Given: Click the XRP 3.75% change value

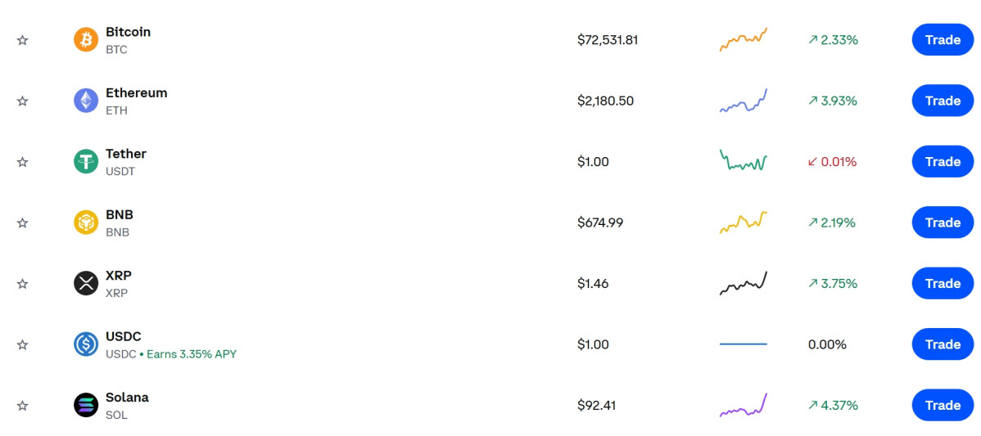Looking at the screenshot, I should point(833,283).
